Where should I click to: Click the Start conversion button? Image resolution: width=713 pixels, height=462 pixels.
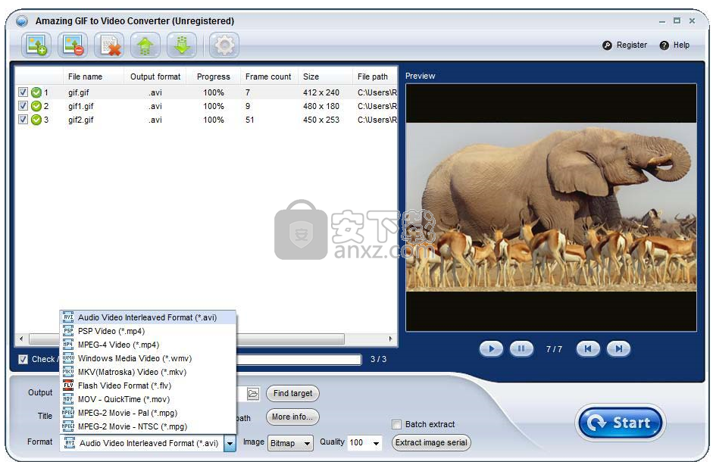point(621,423)
